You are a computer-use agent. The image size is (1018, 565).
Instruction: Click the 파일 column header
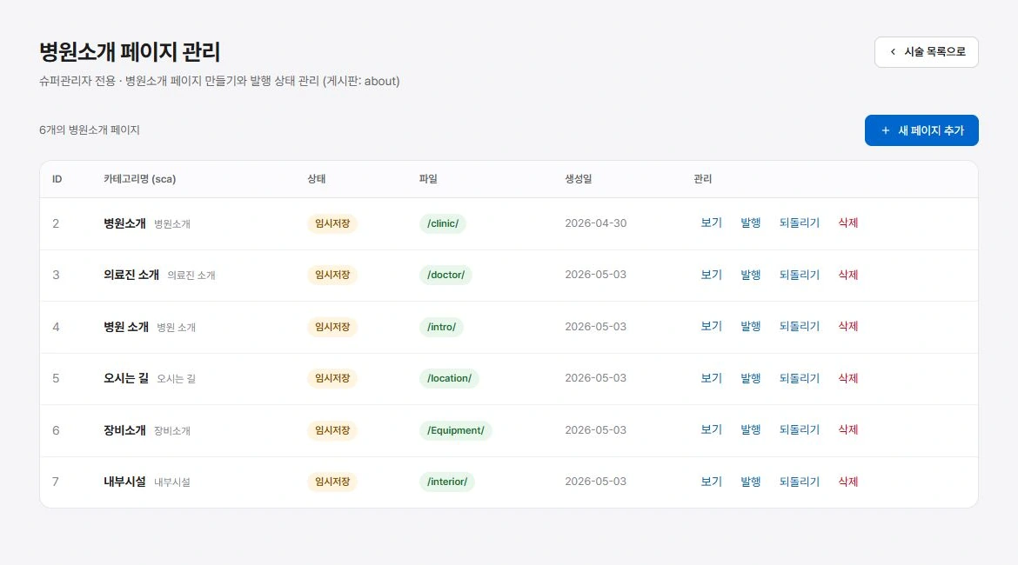(428, 179)
